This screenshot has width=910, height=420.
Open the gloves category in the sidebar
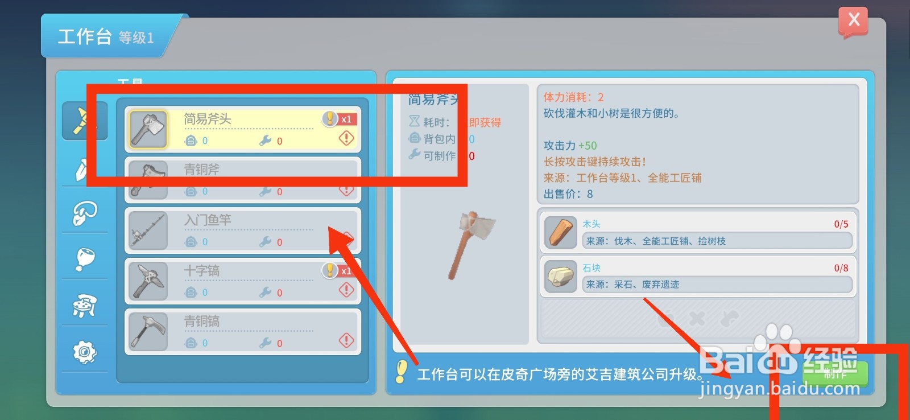click(84, 213)
